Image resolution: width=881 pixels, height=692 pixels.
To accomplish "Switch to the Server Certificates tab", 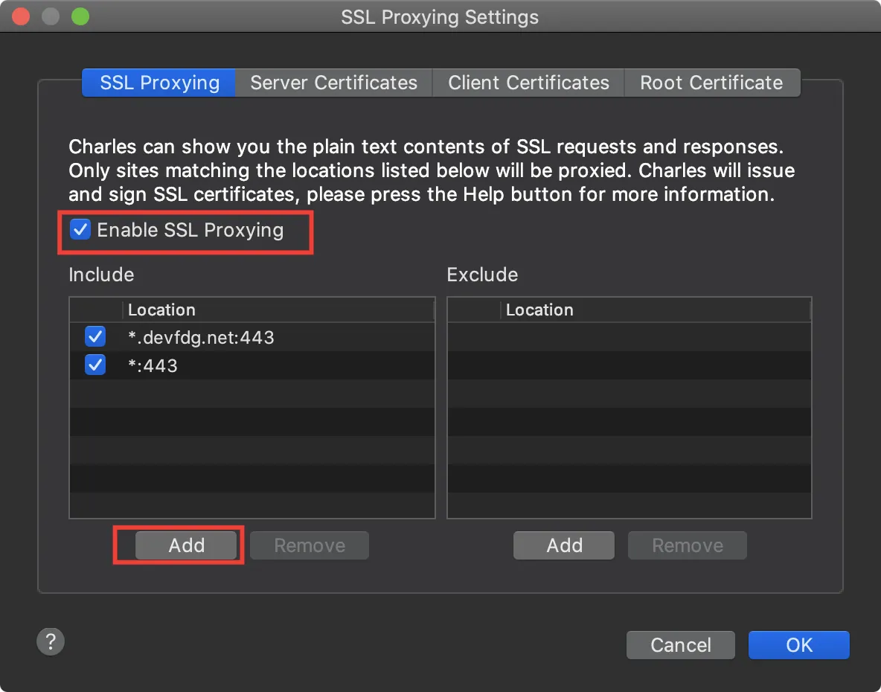I will pyautogui.click(x=334, y=83).
